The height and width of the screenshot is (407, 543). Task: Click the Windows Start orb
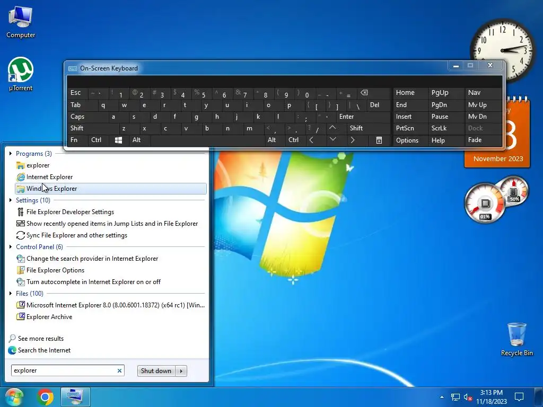[x=13, y=397]
